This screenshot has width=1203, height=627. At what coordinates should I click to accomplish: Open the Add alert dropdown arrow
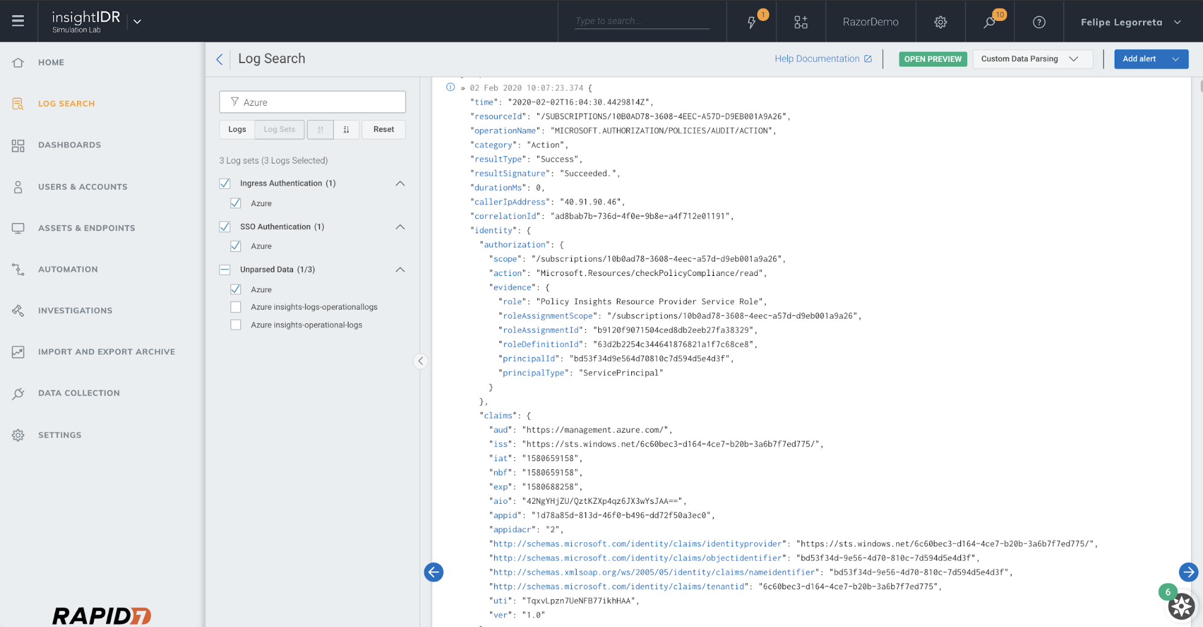pos(1175,59)
